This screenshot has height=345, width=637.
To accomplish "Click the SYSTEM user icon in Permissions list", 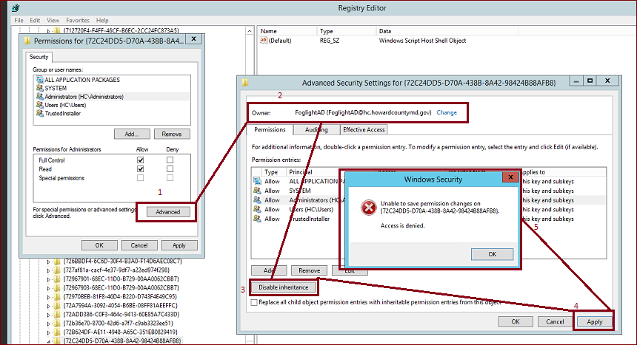I will click(39, 88).
